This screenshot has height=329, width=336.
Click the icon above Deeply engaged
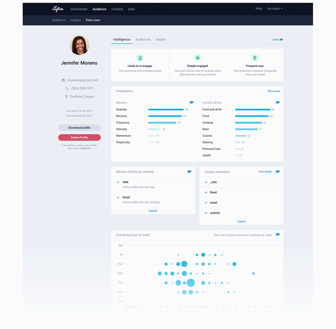[197, 58]
